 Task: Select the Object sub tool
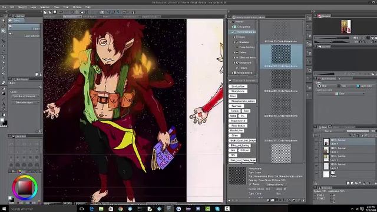coord(24,28)
